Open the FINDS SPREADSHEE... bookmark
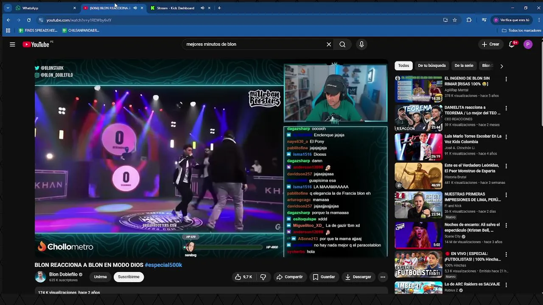Image resolution: width=543 pixels, height=305 pixels. (x=38, y=30)
